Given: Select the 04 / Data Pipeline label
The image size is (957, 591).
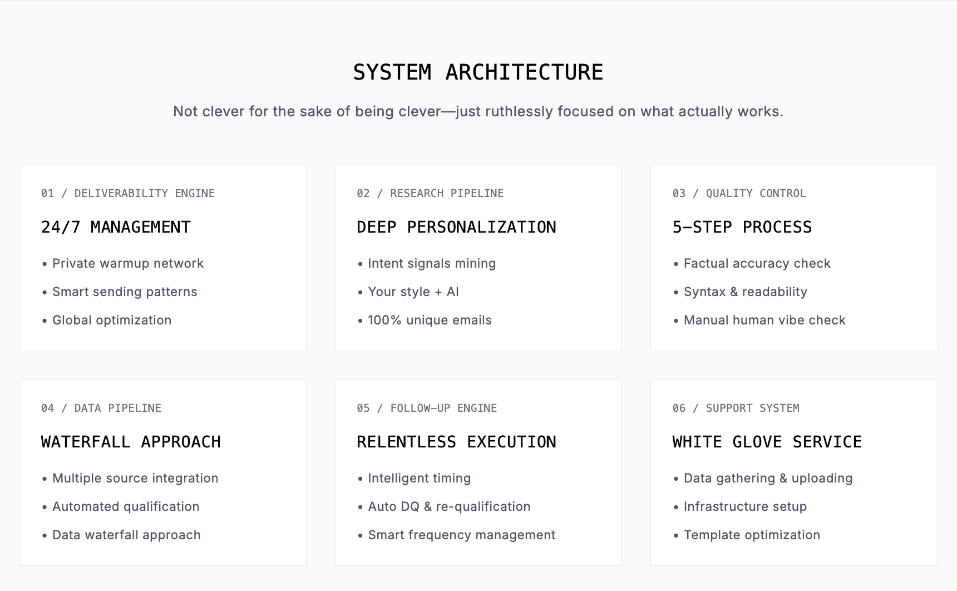Looking at the screenshot, I should [101, 408].
